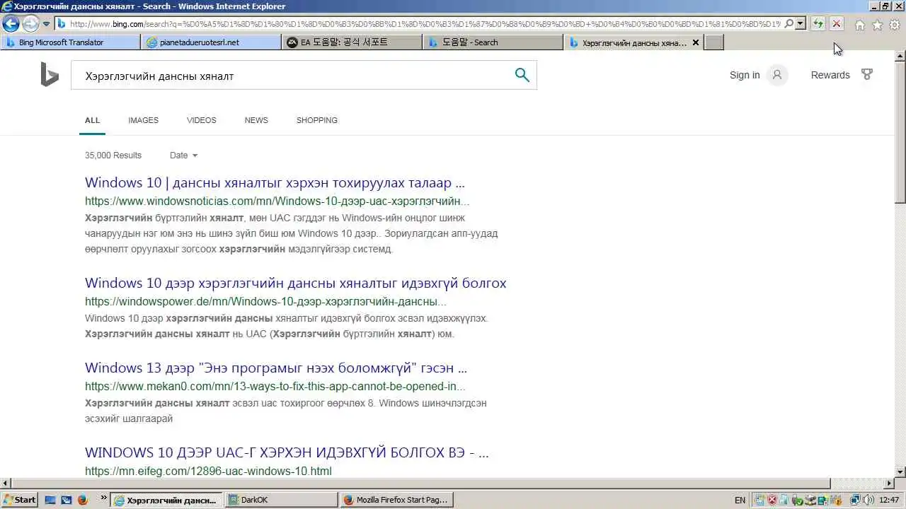Expand the Date filter dropdown
Screen dimensions: 906x509
tap(184, 156)
